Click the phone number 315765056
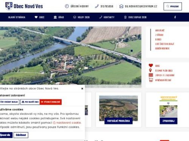This screenshot has height=141, width=189. pos(107,6)
